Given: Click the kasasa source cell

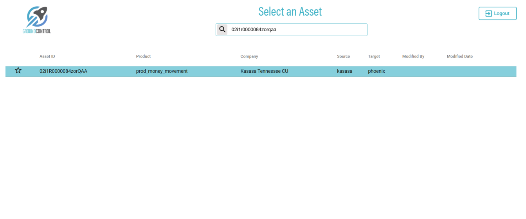Looking at the screenshot, I should (344, 71).
